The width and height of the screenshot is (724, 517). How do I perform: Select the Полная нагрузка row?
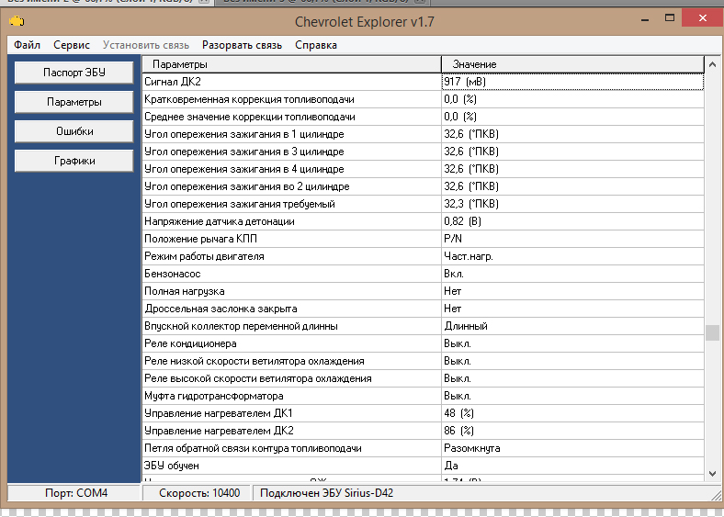coord(423,292)
